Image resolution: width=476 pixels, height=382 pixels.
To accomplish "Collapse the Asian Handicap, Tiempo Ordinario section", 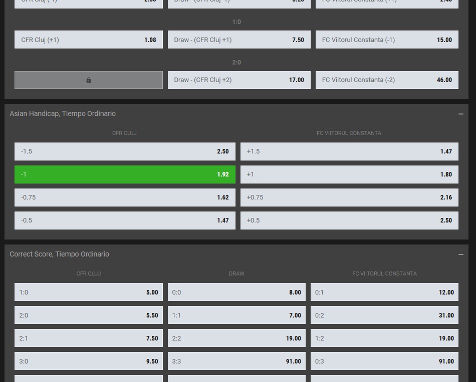I will pos(460,113).
